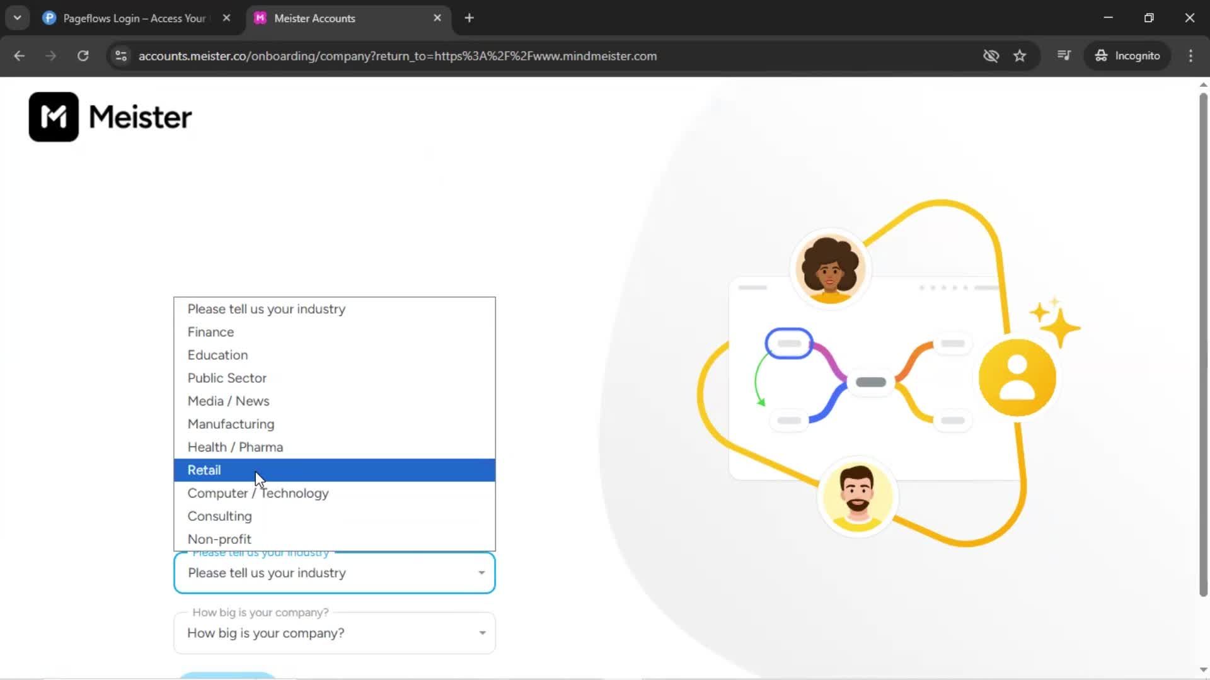1210x680 pixels.
Task: Restore down the browser window
Action: coord(1149,18)
